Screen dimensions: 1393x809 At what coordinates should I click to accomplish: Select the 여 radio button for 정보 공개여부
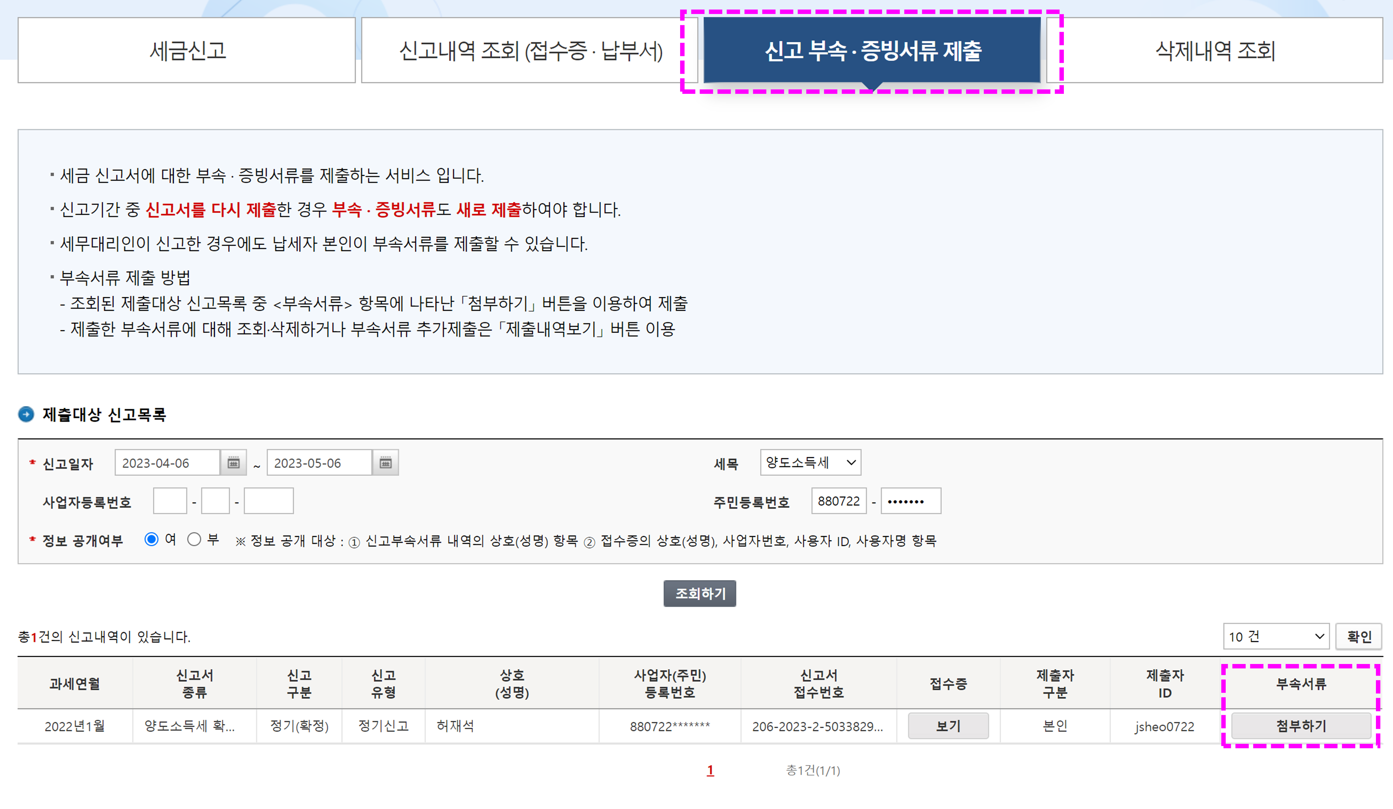pos(152,539)
